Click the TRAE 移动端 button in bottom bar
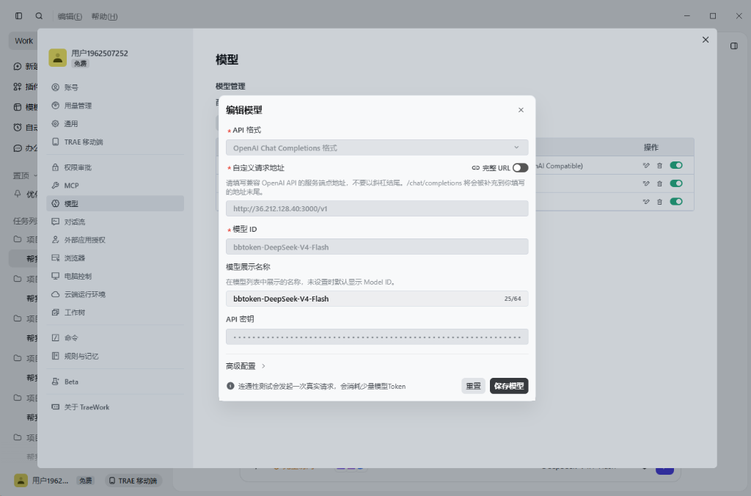 coord(133,481)
